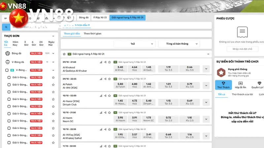264x148 pixels.
Task: Click the Hạng phổ thông rank badge
Action: tap(221, 72)
